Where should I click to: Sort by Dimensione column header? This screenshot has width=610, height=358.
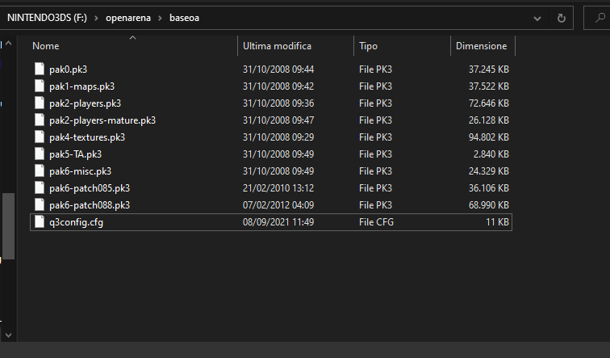[x=483, y=46]
